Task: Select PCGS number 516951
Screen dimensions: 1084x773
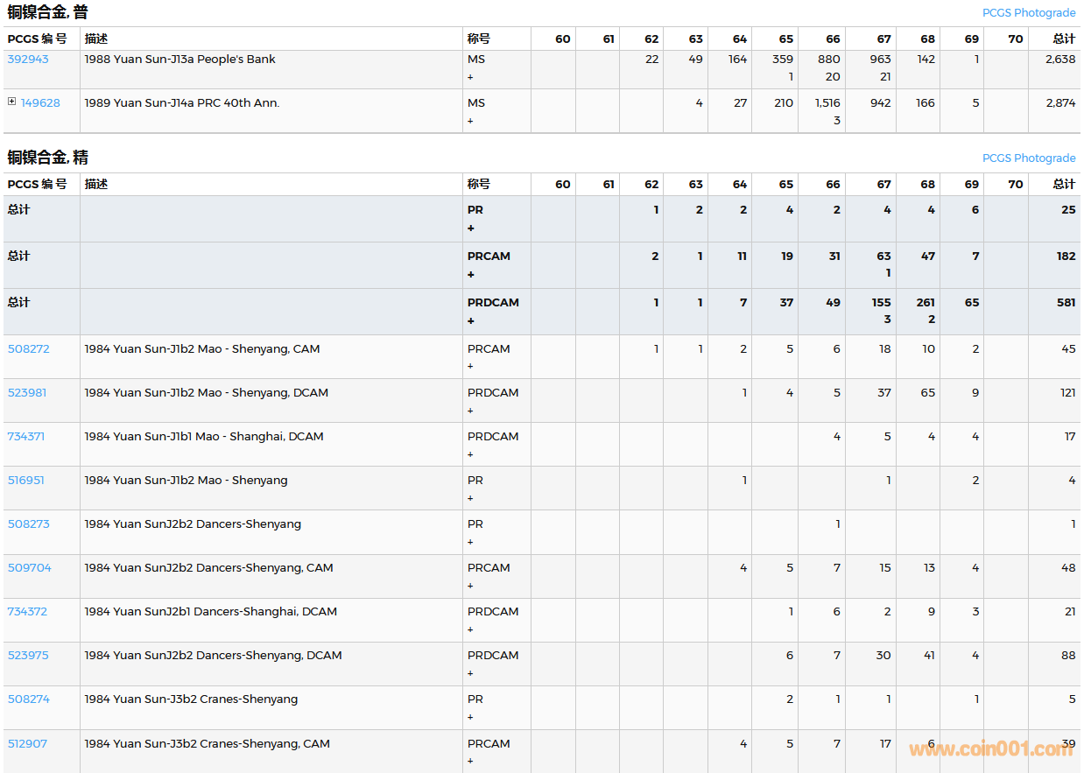Action: tap(26, 481)
